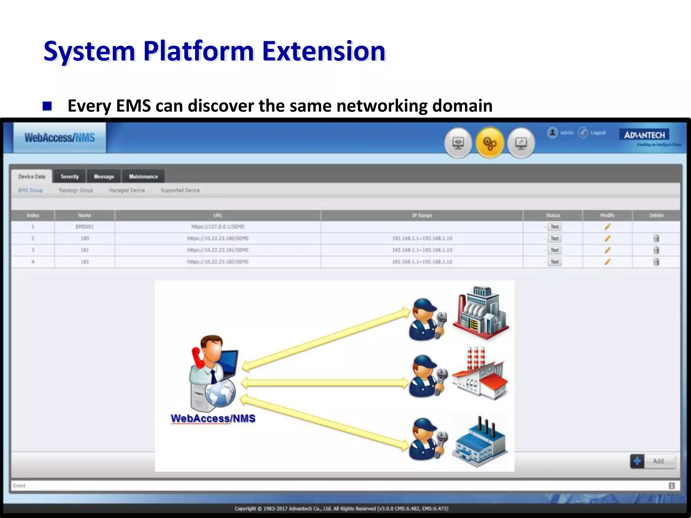The height and width of the screenshot is (518, 691).
Task: Delete the entry named 182
Action: pos(656,262)
